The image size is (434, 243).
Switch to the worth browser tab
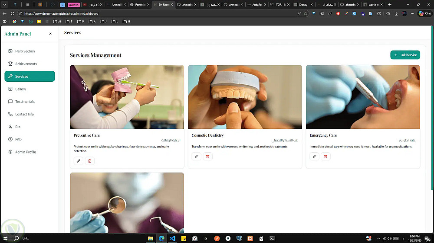click(373, 4)
